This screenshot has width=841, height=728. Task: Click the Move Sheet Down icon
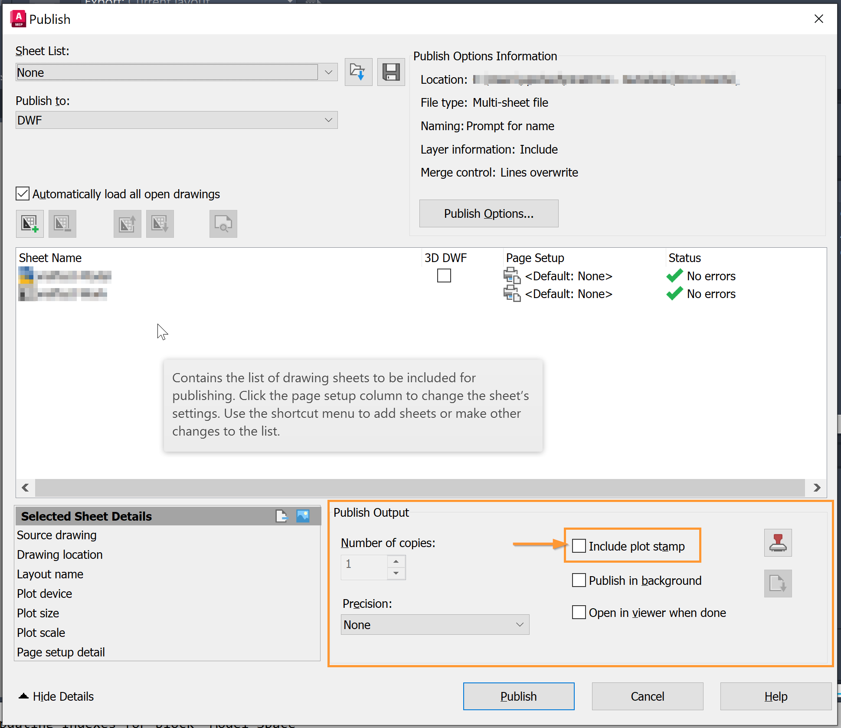160,224
